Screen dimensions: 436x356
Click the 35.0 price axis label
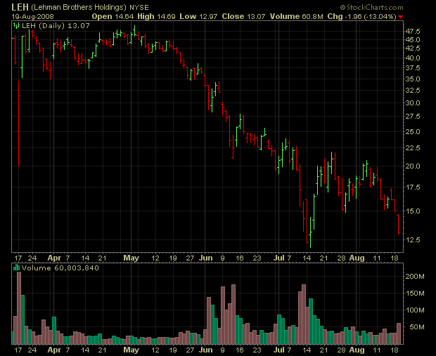pos(413,79)
